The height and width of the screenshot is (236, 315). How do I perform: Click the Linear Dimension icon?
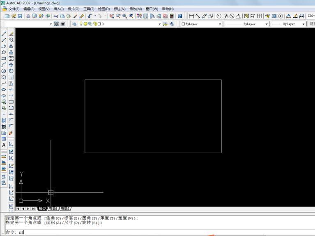coord(191,16)
